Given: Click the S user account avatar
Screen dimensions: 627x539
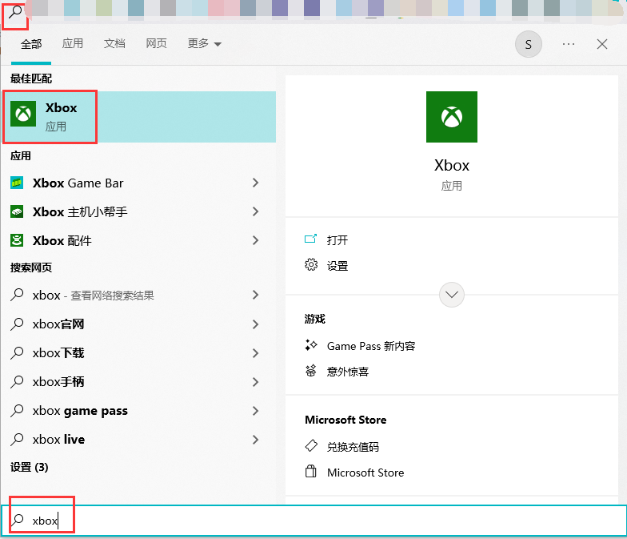Looking at the screenshot, I should click(x=528, y=45).
